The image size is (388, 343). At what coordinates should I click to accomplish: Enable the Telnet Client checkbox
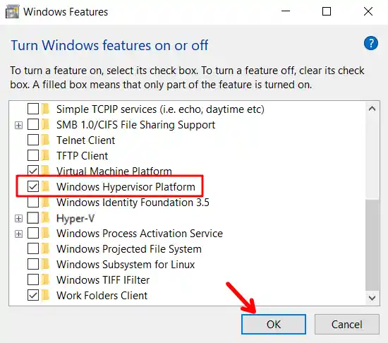pyautogui.click(x=33, y=140)
